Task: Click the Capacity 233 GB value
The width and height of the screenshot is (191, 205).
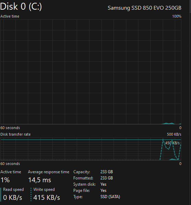Action: 107,172
